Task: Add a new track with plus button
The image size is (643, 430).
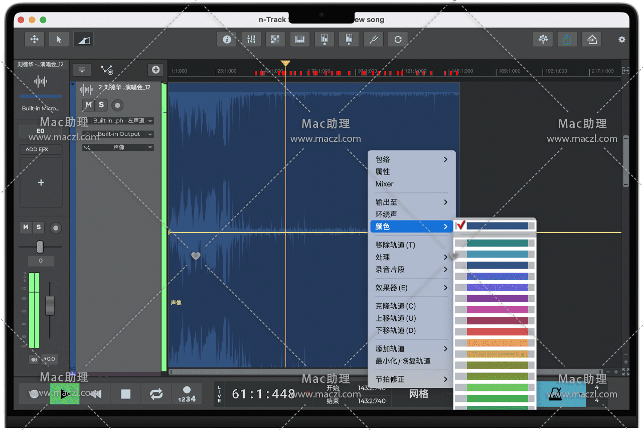Action: click(155, 70)
